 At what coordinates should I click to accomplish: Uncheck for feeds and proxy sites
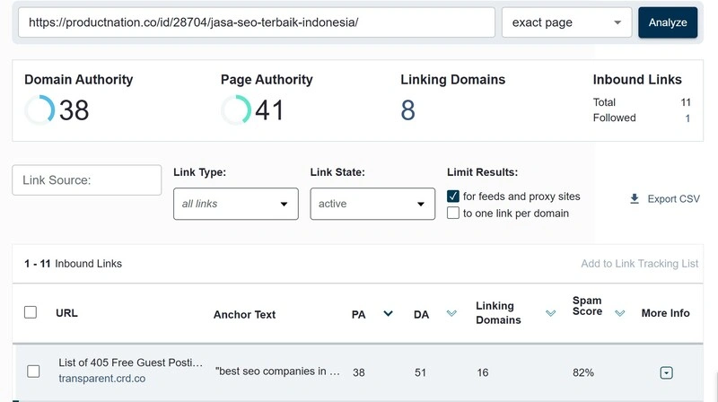tap(453, 197)
